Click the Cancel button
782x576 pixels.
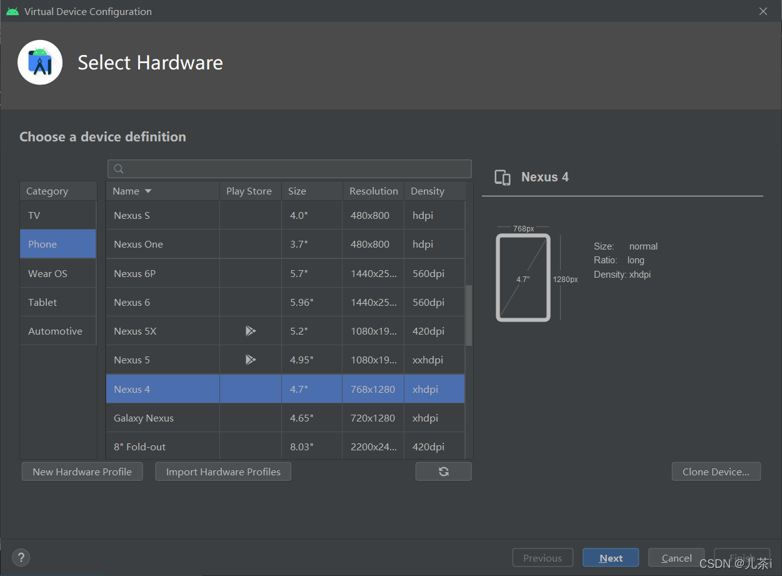676,558
